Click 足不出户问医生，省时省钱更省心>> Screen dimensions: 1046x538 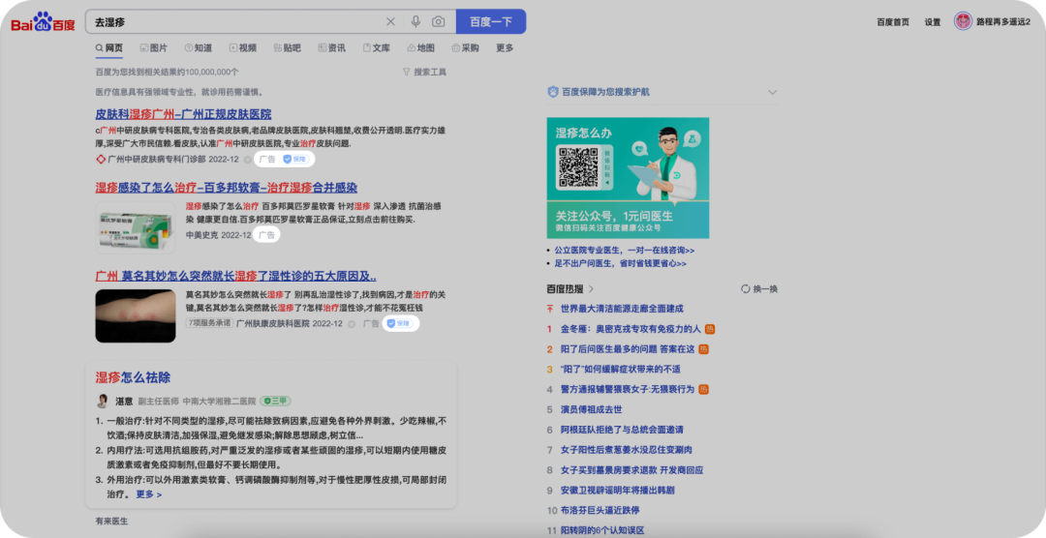(x=621, y=263)
